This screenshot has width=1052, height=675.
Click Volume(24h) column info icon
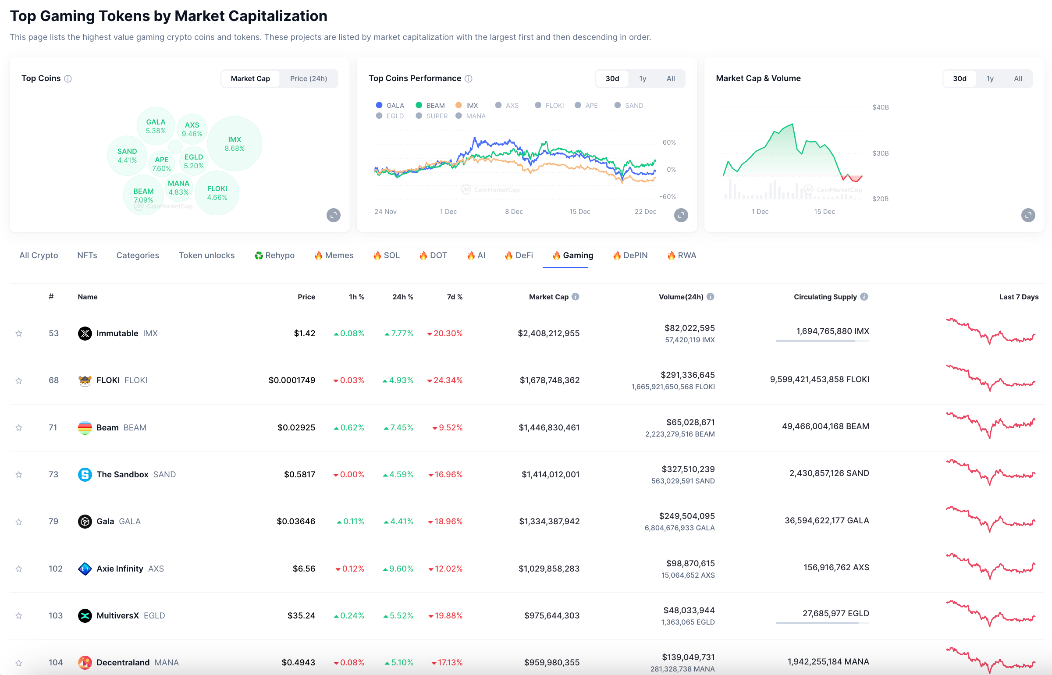tap(711, 297)
